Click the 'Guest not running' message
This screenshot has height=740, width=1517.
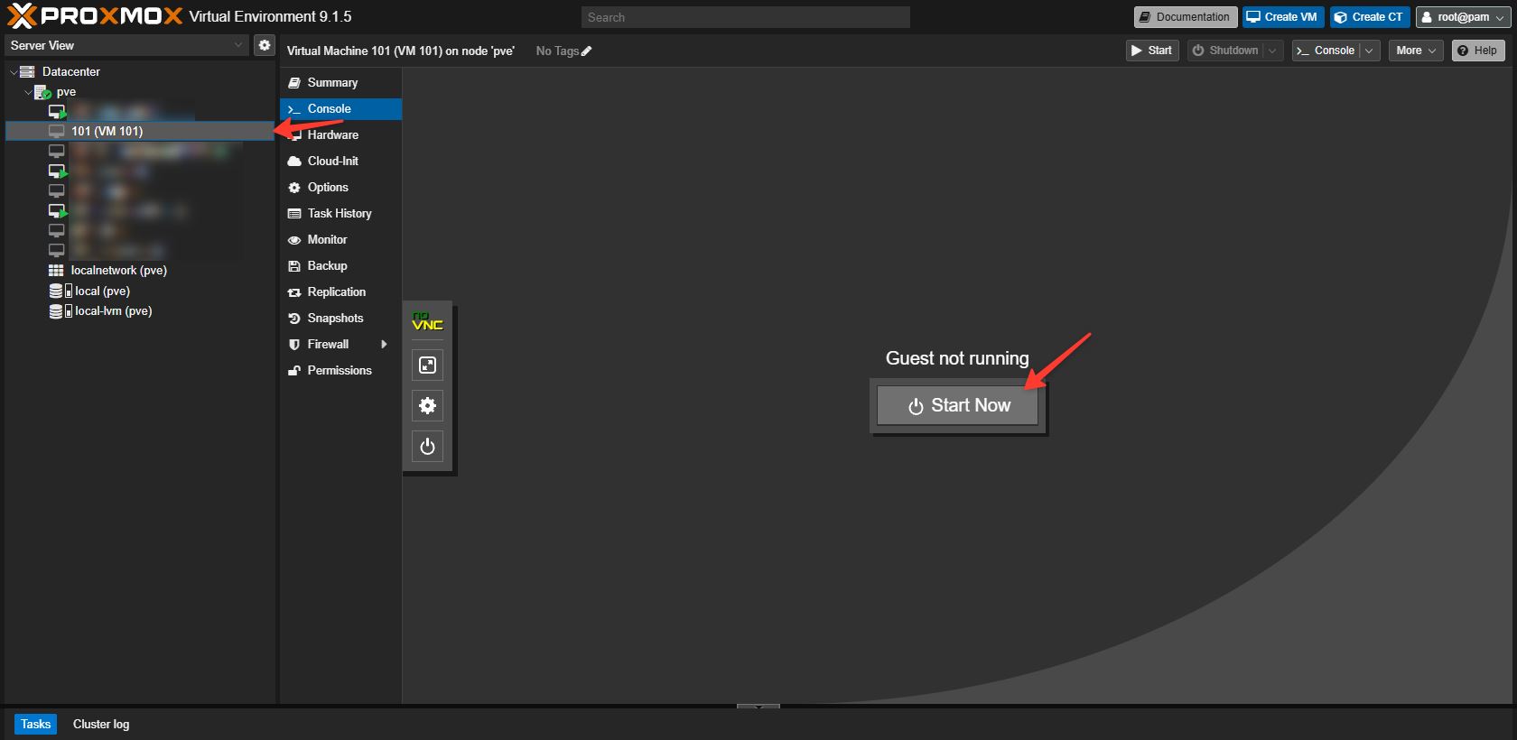click(x=957, y=358)
